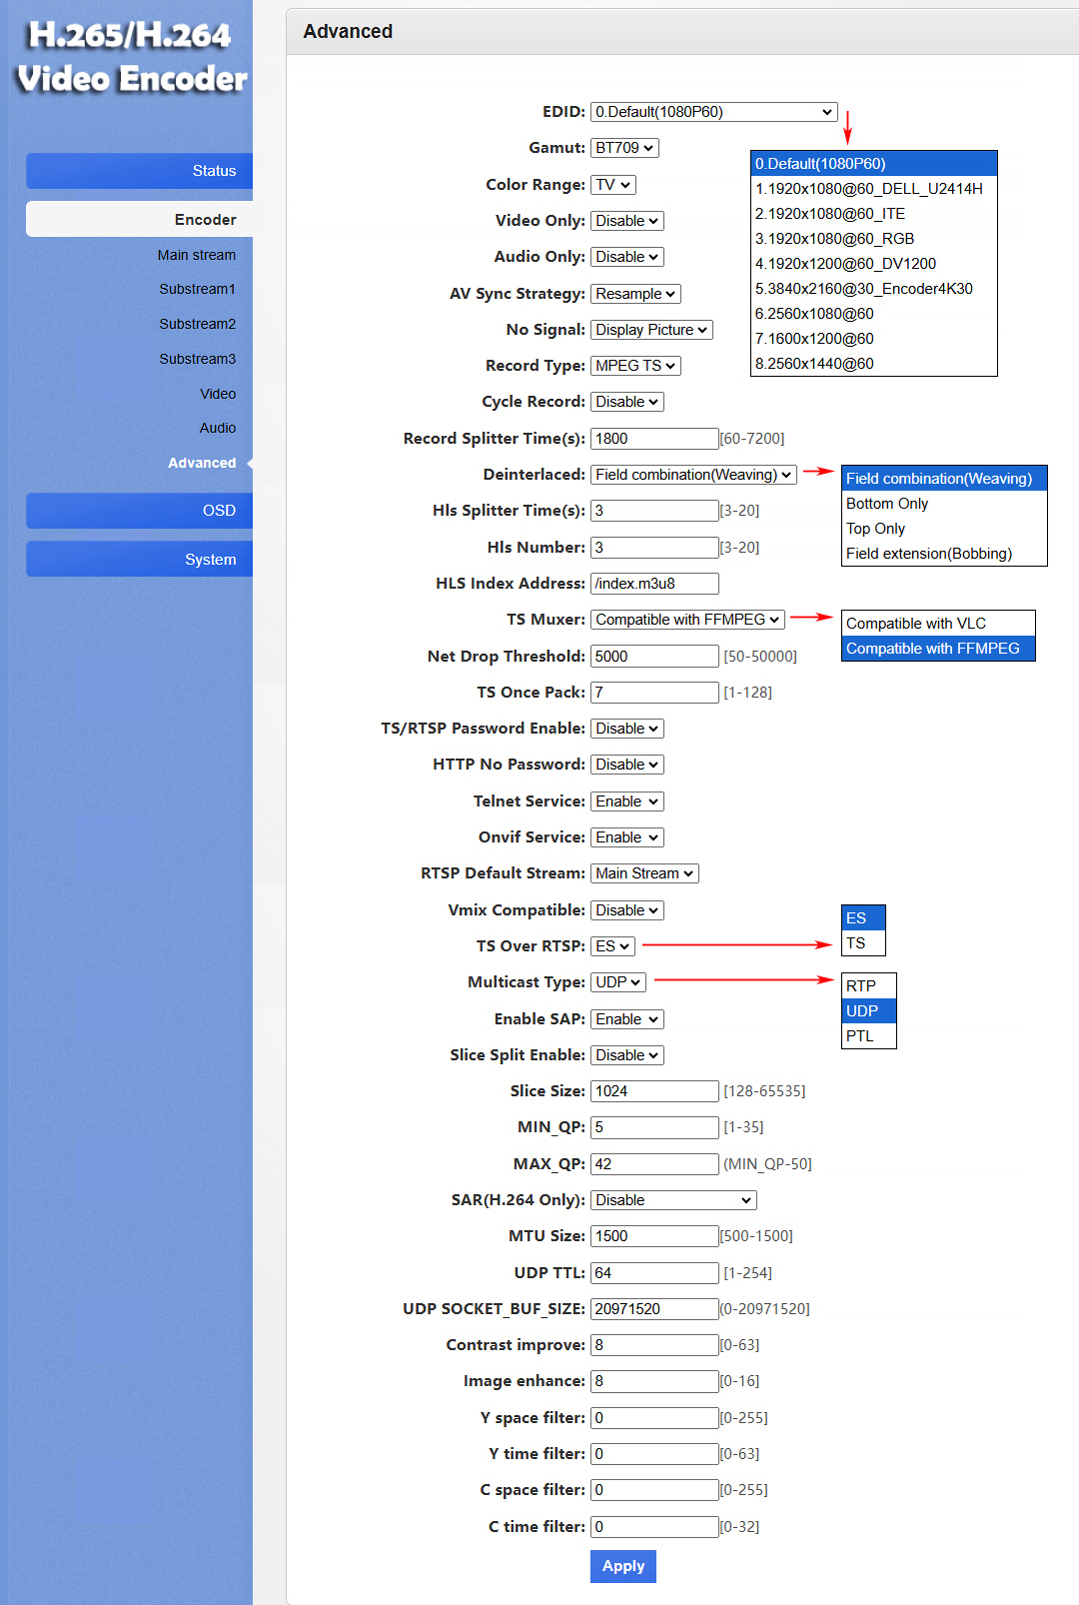Open the Enable SAP dropdown
This screenshot has width=1079, height=1605.
point(627,1019)
